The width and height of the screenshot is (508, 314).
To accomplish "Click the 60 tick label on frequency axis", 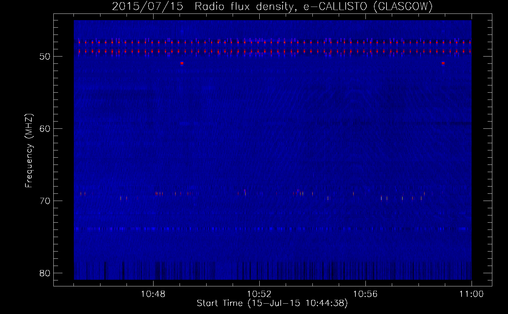I will [x=45, y=129].
